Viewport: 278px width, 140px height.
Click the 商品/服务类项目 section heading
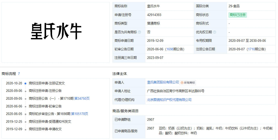click(125, 111)
